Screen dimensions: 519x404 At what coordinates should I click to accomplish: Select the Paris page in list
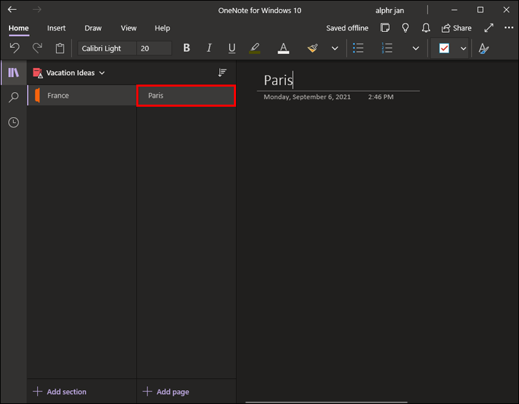click(186, 96)
